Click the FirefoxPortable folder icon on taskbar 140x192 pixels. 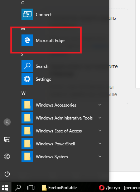(x=44, y=188)
